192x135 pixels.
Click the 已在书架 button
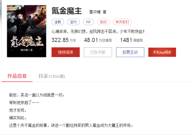coord(98,52)
